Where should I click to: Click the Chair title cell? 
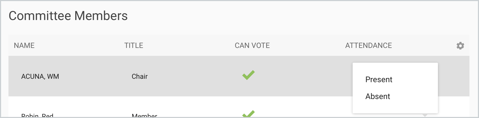point(139,76)
